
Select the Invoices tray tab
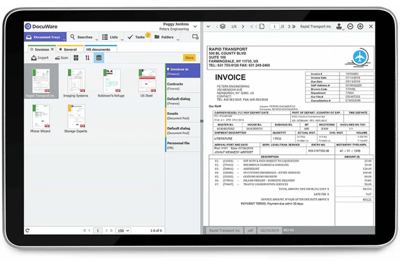39,49
